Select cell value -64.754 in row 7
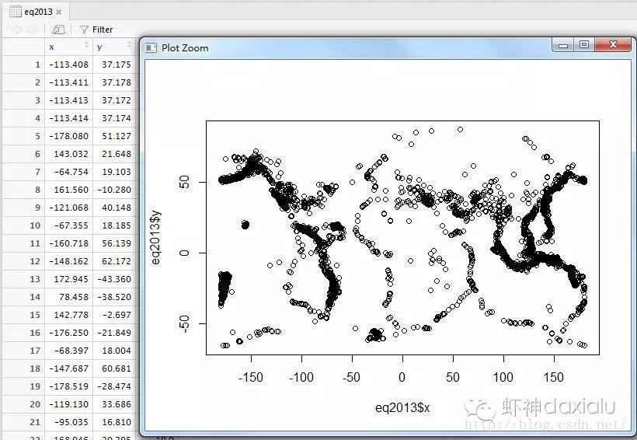This screenshot has width=637, height=440. [71, 172]
